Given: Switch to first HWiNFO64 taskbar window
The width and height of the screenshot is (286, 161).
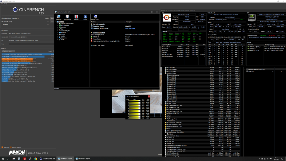Looking at the screenshot, I should [65, 159].
